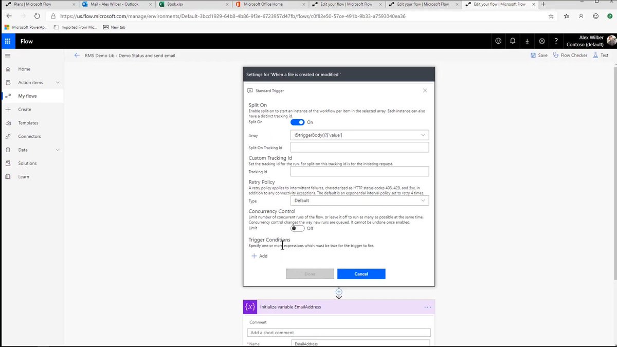Click the Cancel button
Screen dimensions: 617x347
[361, 274]
